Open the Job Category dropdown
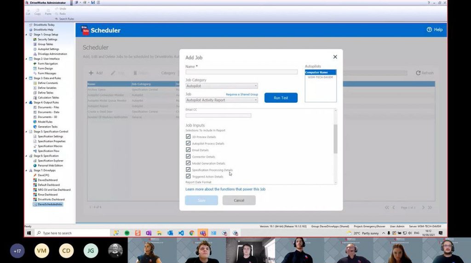 [221, 86]
